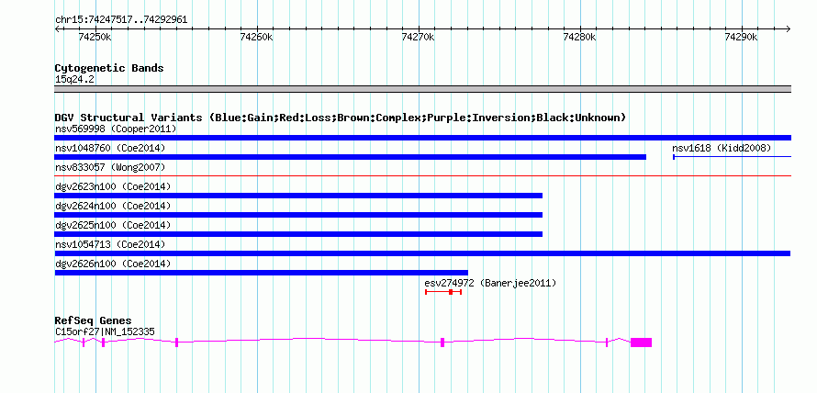
Task: Click the dgv2626n100 (Coe2014) blue bar
Action: 261,273
